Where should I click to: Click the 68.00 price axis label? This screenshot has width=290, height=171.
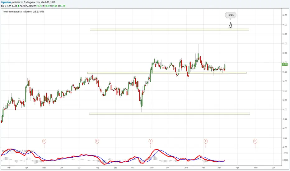(x=285, y=15)
